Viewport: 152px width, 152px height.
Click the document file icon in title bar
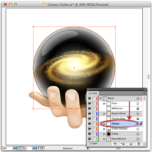(45, 5)
